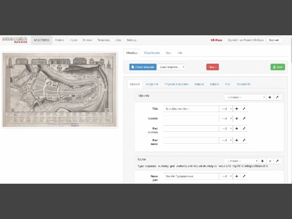Select the Part sub-tab
This screenshot has width=292, height=219.
228,84
